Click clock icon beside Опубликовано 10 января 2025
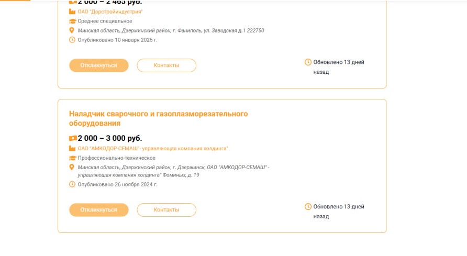This screenshot has width=467, height=256. tap(72, 40)
